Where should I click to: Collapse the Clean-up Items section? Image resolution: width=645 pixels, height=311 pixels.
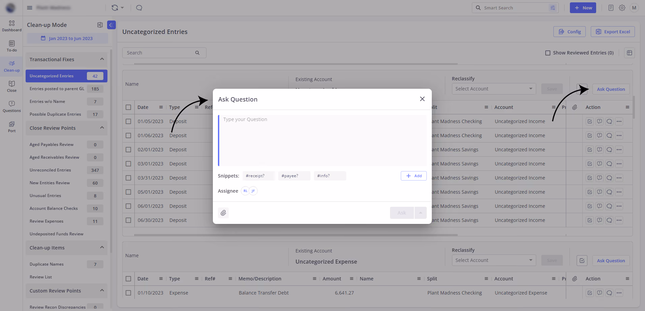pyautogui.click(x=102, y=247)
